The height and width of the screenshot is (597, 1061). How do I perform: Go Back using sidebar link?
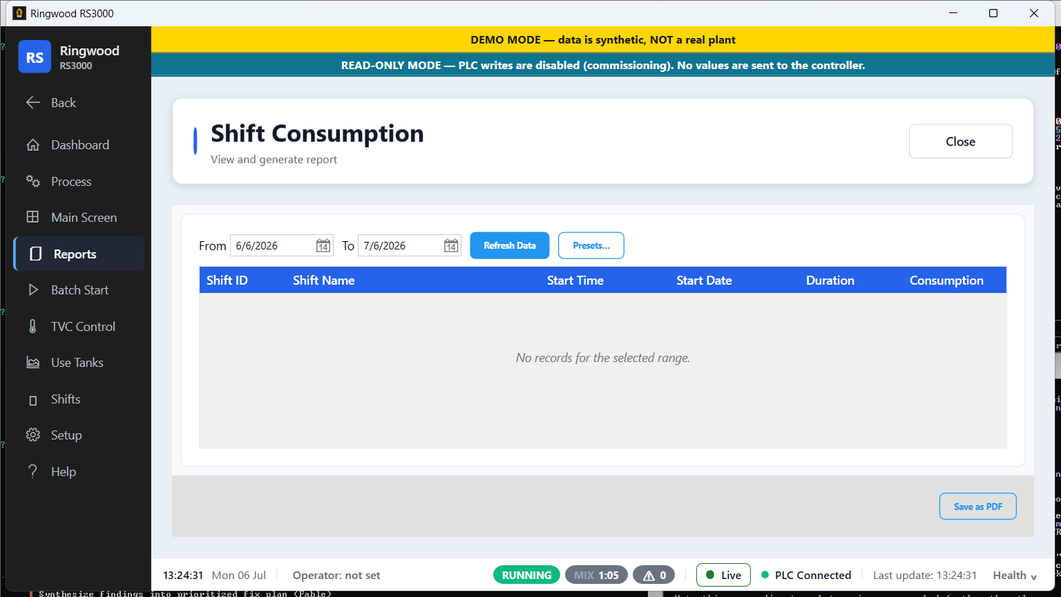(79, 102)
